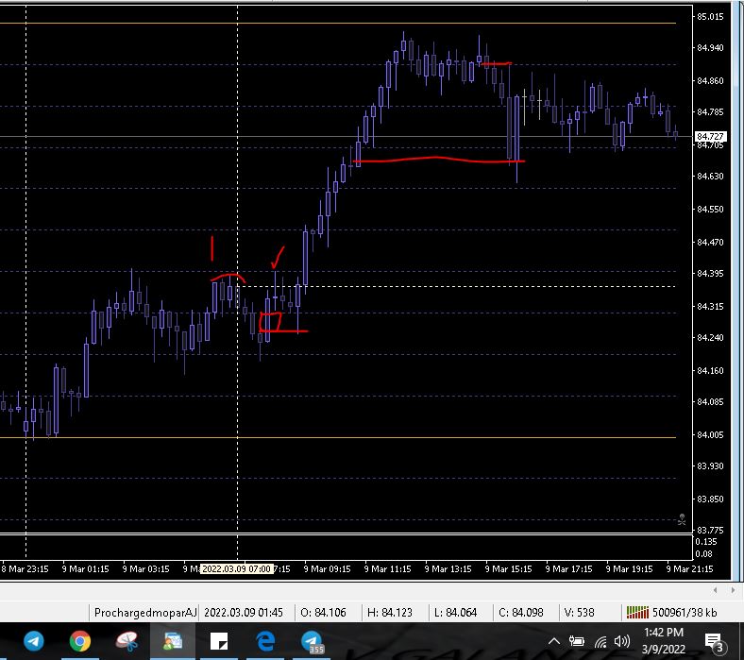Open the Wi-Fi network tray icon
744x660 pixels.
(600, 642)
